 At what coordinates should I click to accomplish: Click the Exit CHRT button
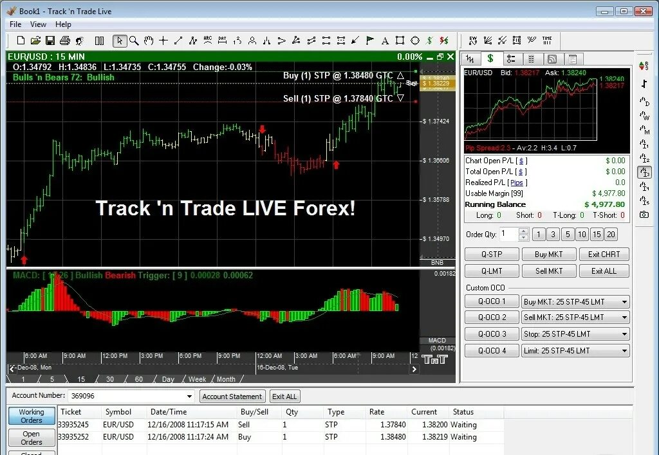604,254
